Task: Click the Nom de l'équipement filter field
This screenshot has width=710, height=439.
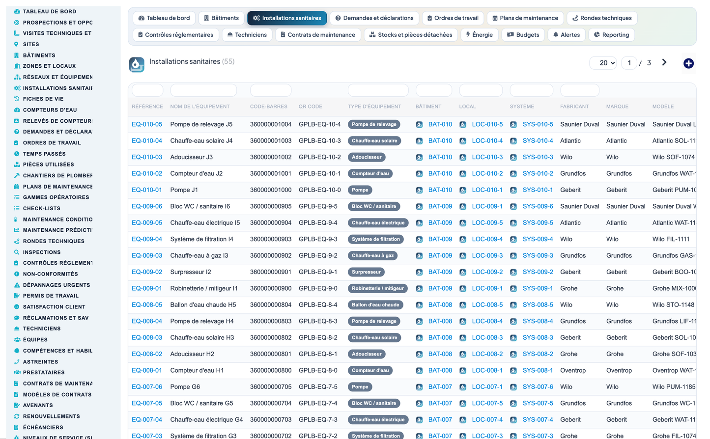Action: (x=203, y=90)
